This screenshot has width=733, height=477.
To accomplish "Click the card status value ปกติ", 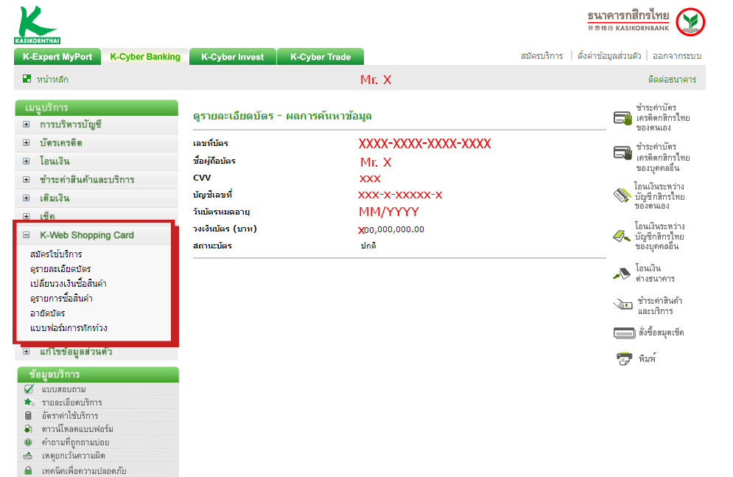I will (x=368, y=246).
